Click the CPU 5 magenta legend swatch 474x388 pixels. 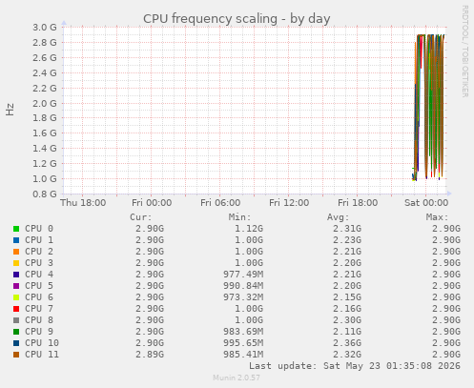[x=16, y=286]
